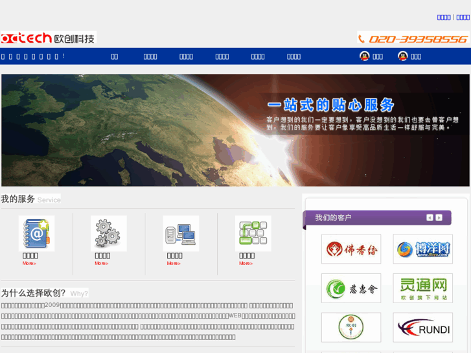This screenshot has height=353, width=471.
Task: Open More> link under computers icon
Action: click(x=174, y=263)
